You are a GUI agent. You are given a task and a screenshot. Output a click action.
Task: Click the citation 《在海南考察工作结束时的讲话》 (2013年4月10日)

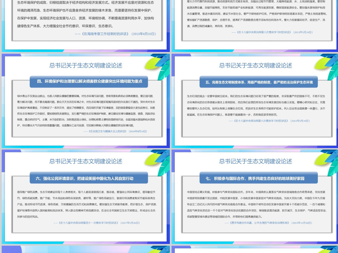coord(115,34)
